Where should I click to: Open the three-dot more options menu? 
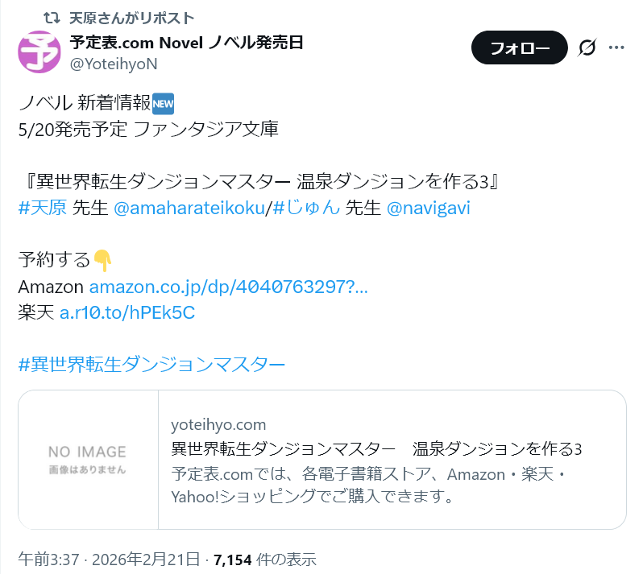pos(616,47)
